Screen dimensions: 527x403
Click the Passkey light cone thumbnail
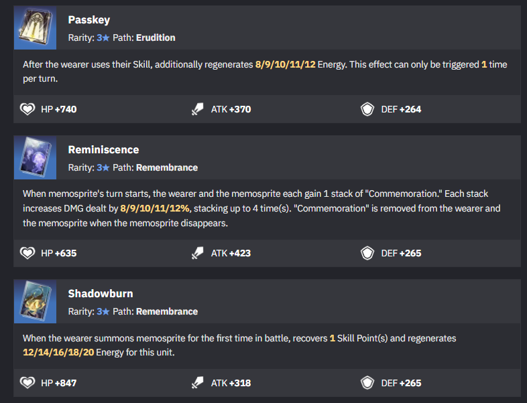point(35,28)
